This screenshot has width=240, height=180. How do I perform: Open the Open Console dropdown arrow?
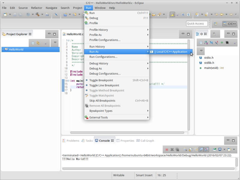coord(234,149)
